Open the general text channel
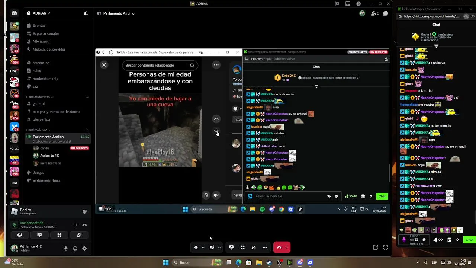 (39, 104)
